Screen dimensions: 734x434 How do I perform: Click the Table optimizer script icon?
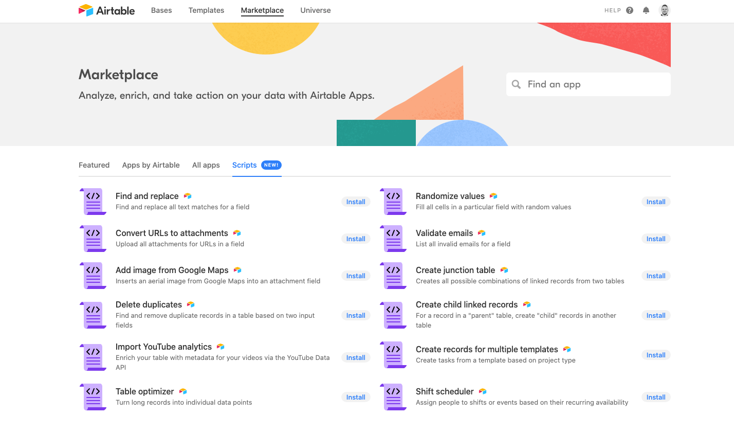pos(93,397)
